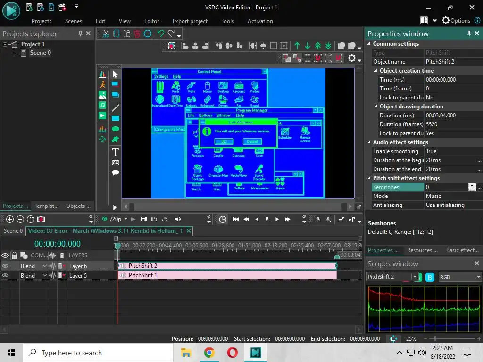
Task: Open the 720p preview quality dropdown
Action: pyautogui.click(x=125, y=219)
